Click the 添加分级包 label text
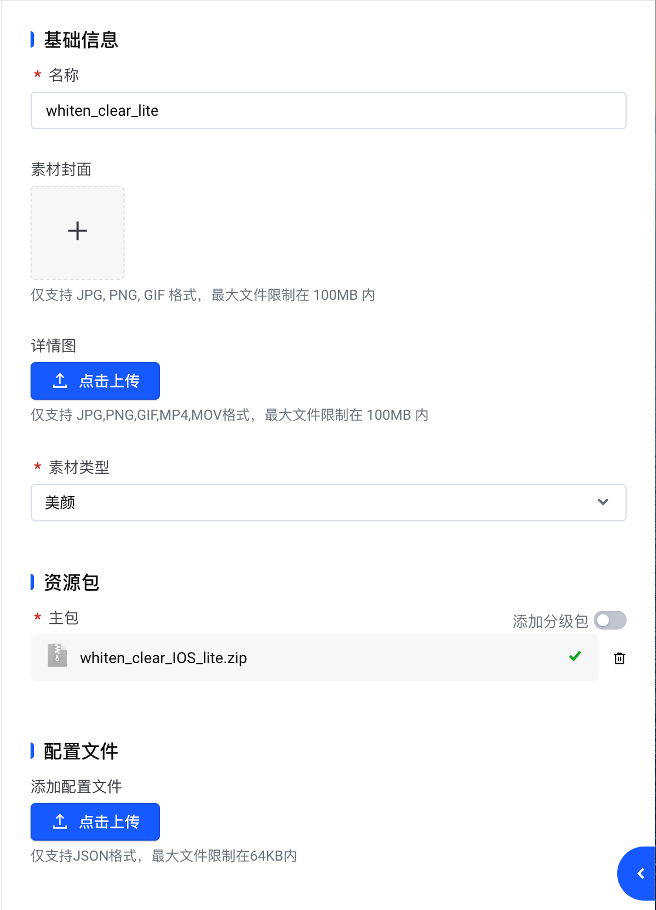This screenshot has width=656, height=910. tap(550, 621)
